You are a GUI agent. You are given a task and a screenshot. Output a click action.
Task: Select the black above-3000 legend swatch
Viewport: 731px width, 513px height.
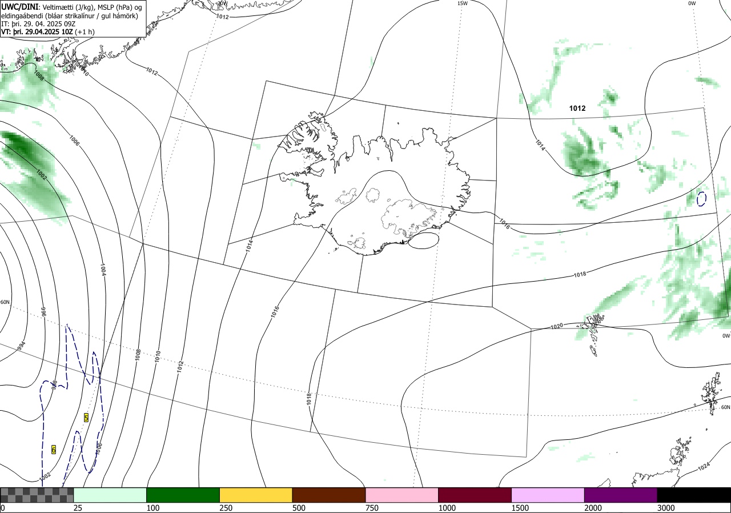(694, 495)
